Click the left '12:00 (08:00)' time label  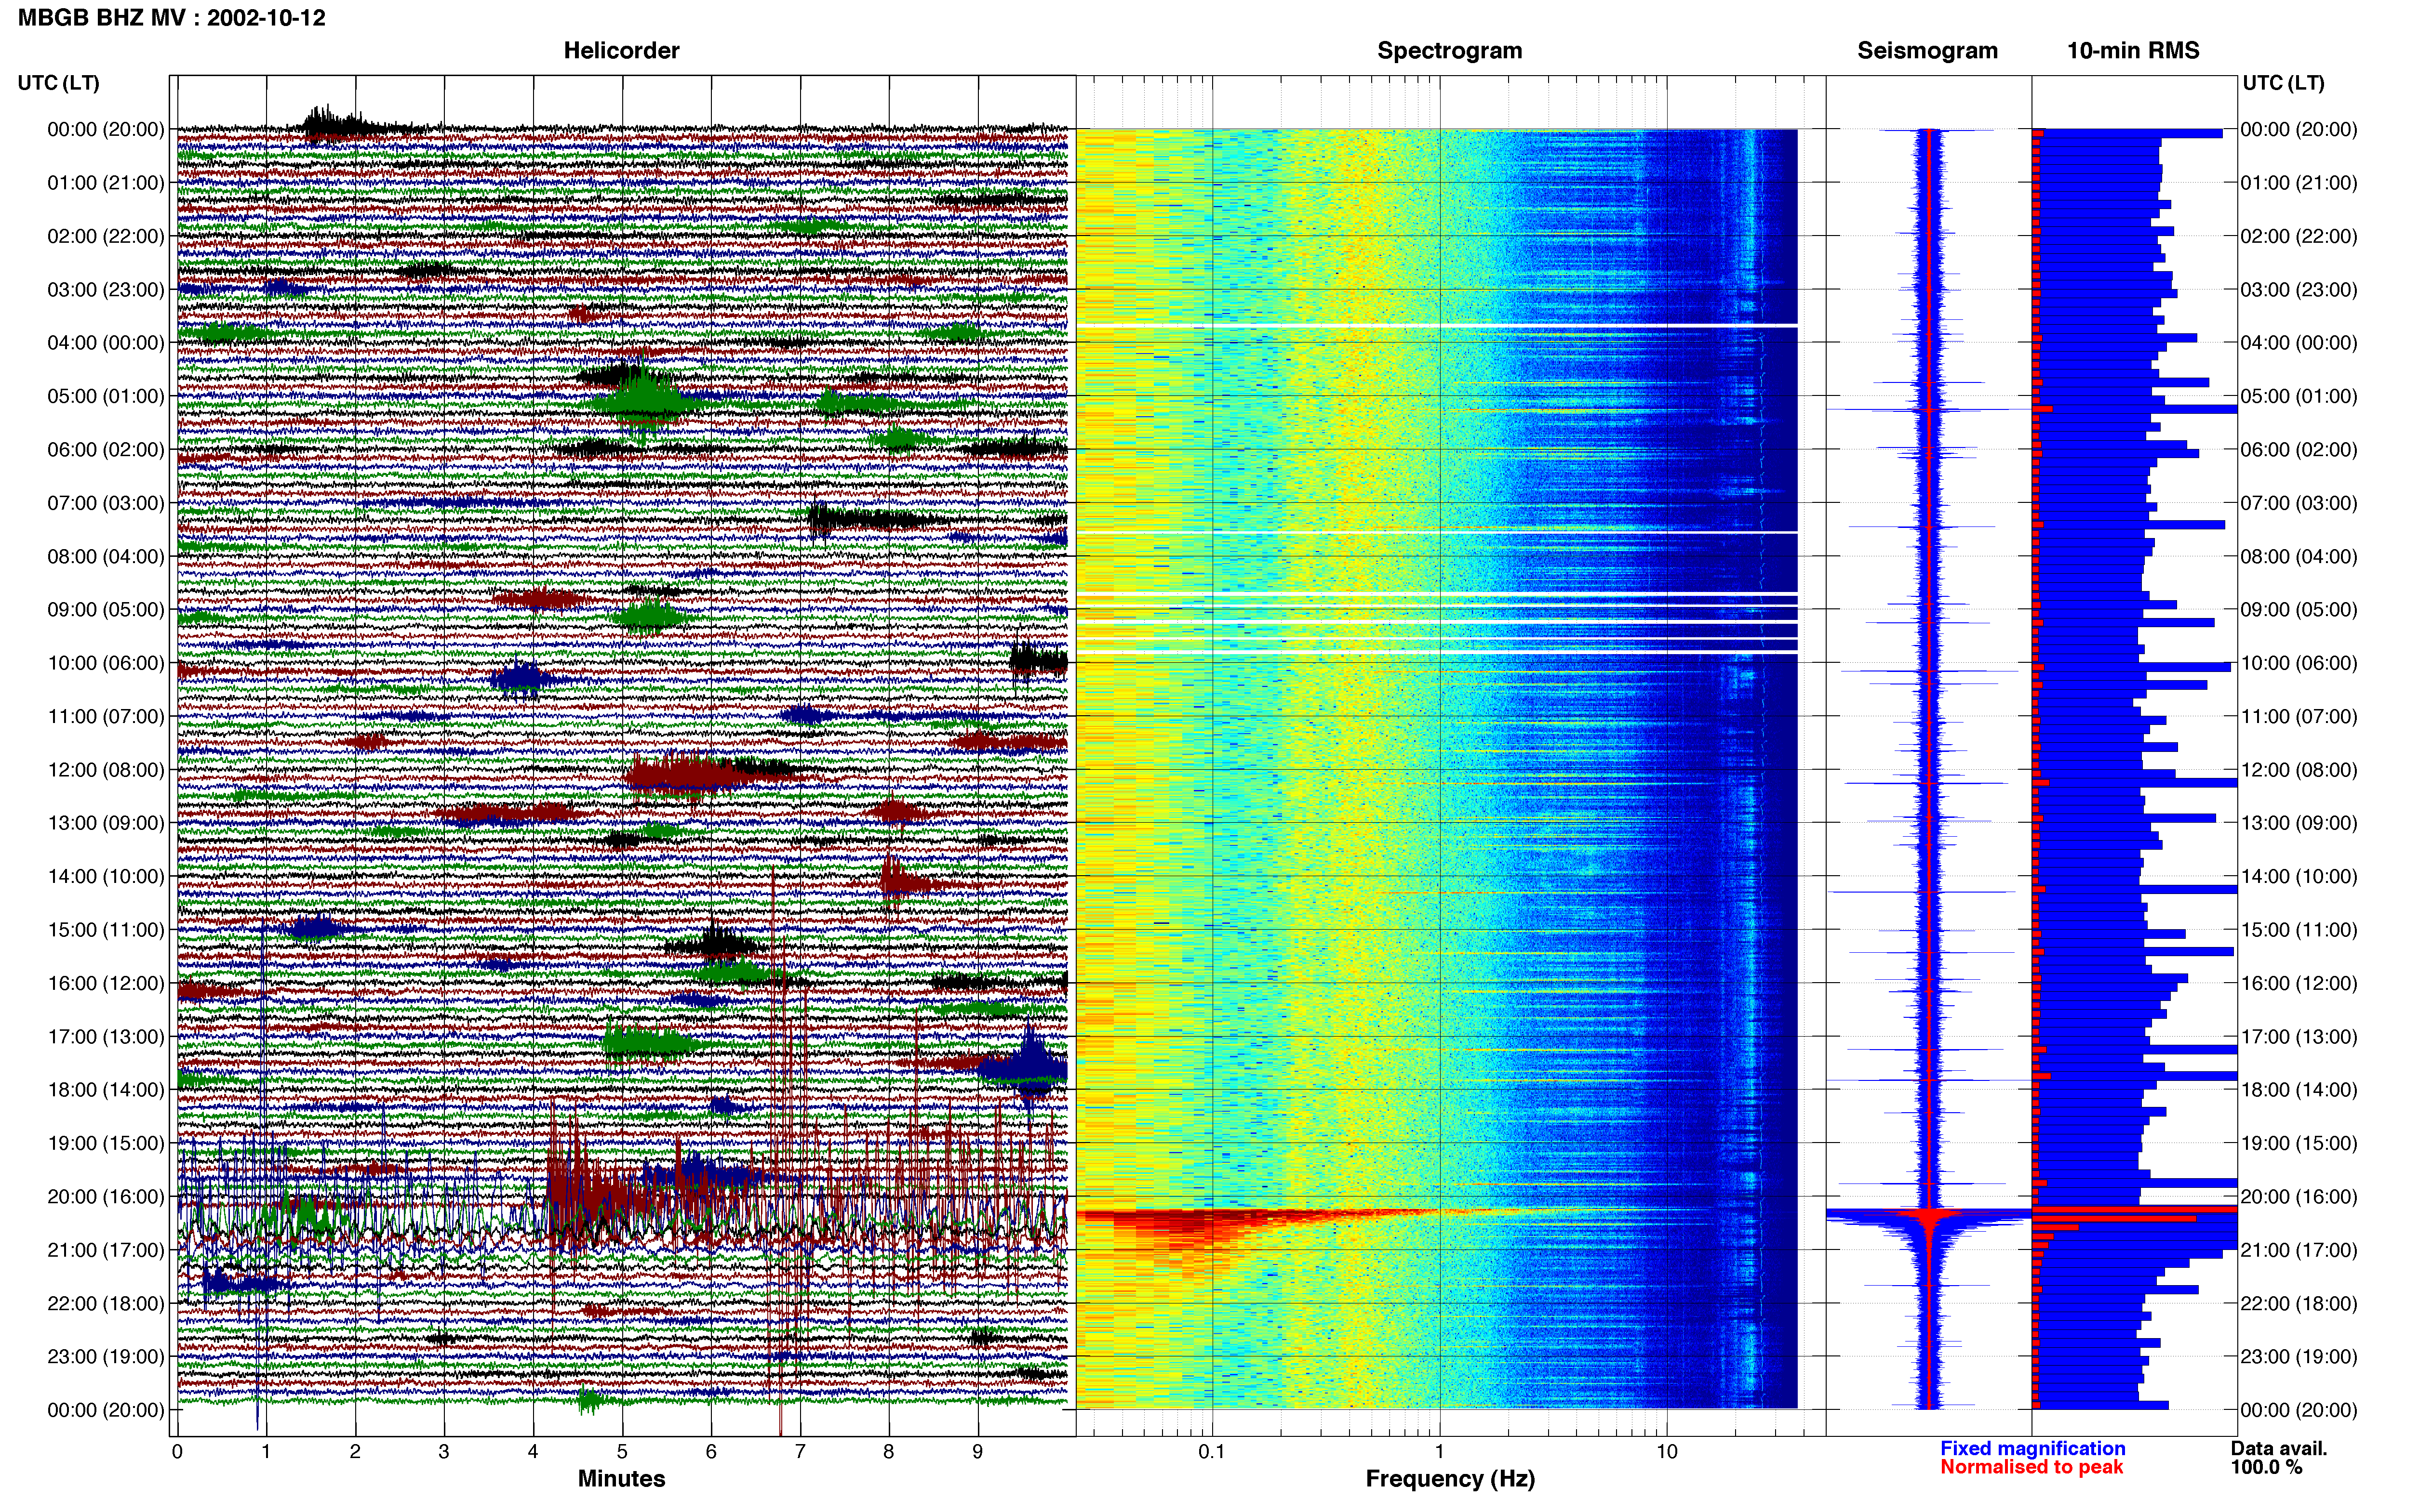pyautogui.click(x=106, y=770)
